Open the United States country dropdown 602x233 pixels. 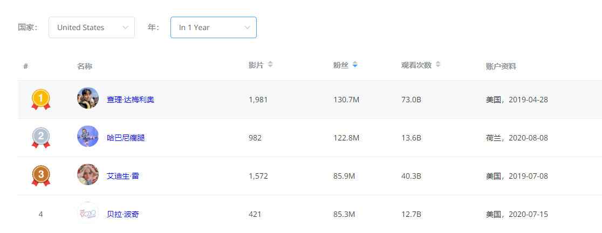pyautogui.click(x=92, y=27)
